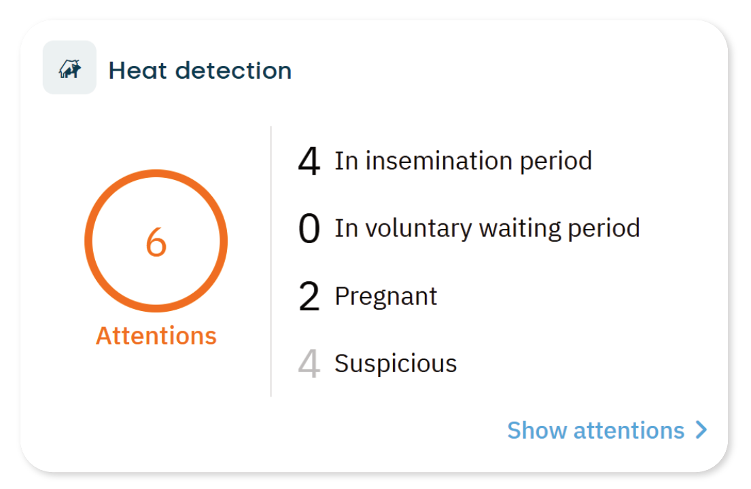Select the Pregnant label
This screenshot has height=489, width=751.
point(386,296)
